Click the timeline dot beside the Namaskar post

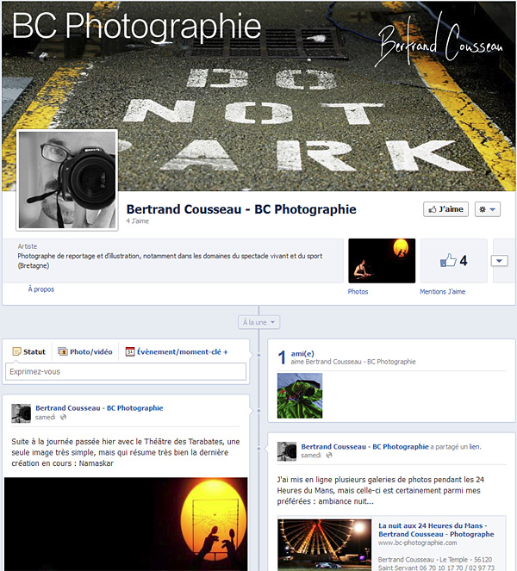tap(258, 411)
